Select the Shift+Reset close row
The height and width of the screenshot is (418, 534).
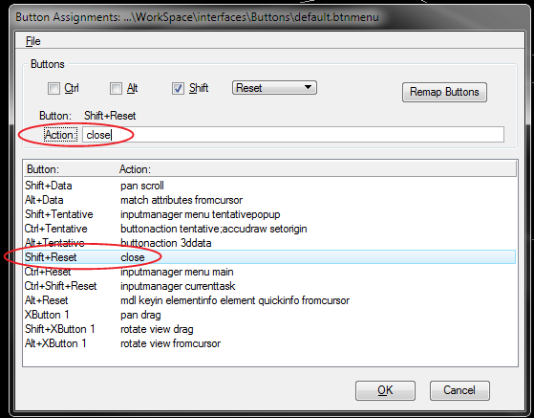269,257
